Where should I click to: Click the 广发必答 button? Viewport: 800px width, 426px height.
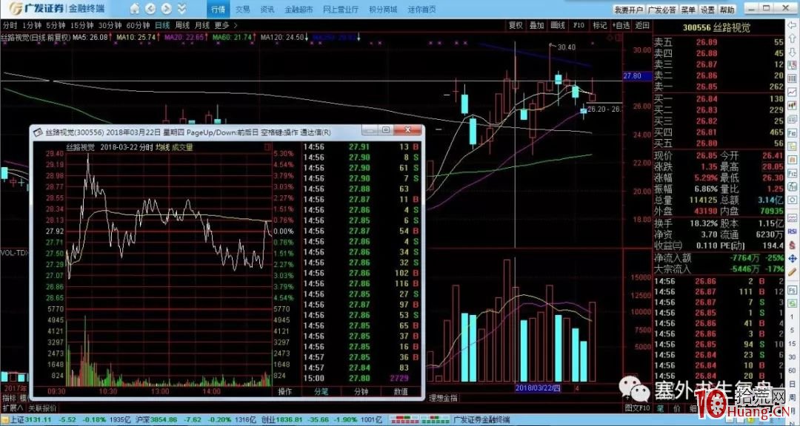pos(661,10)
